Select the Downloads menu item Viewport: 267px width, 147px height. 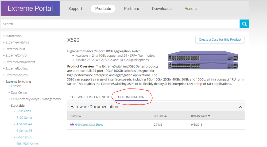coord(162,9)
